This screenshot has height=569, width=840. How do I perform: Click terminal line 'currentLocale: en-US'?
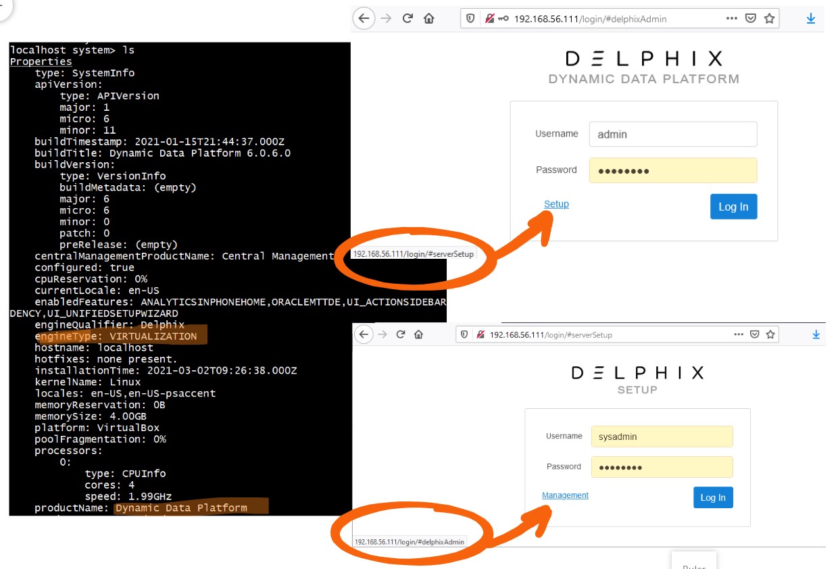click(97, 291)
